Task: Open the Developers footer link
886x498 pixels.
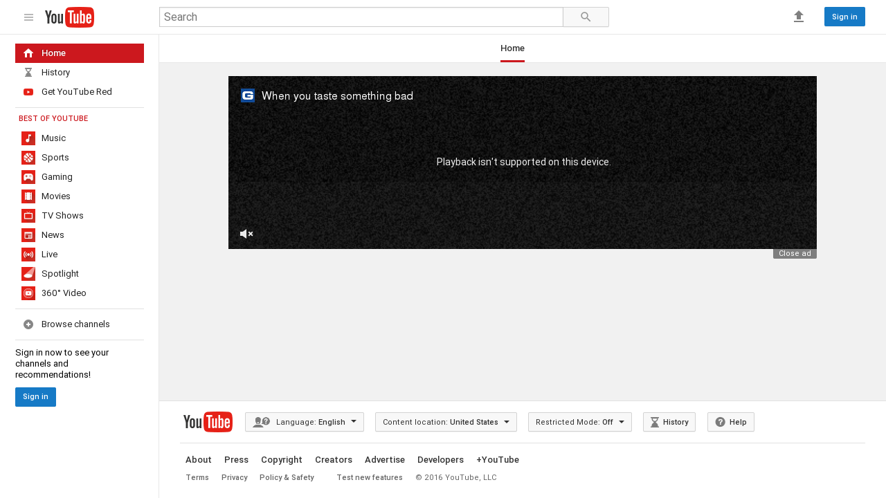Action: (440, 460)
